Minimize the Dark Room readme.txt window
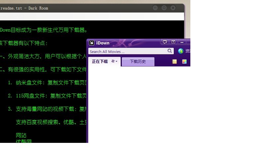The width and height of the screenshot is (272, 158). 155,8
